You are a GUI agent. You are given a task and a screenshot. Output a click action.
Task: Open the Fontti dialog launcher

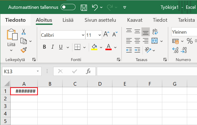pos(118,60)
